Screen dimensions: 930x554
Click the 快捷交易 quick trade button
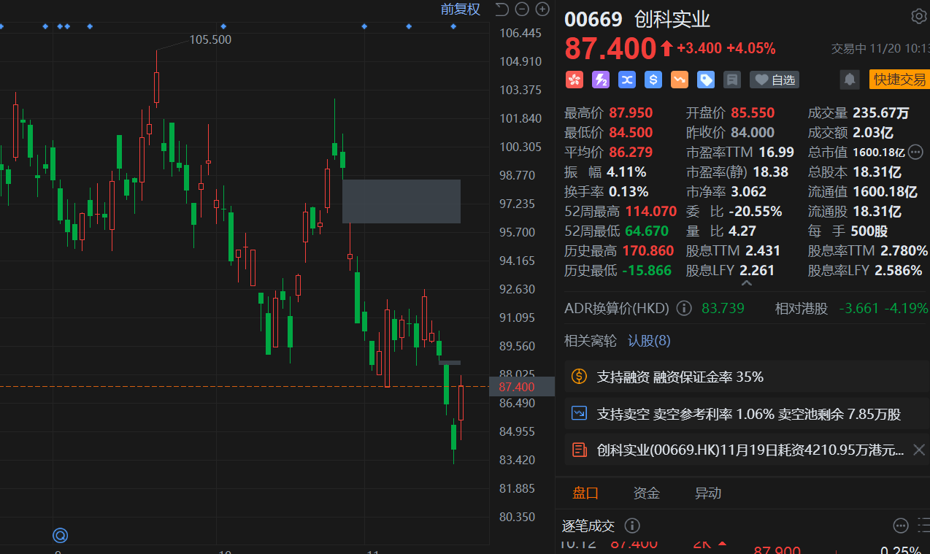pos(899,80)
